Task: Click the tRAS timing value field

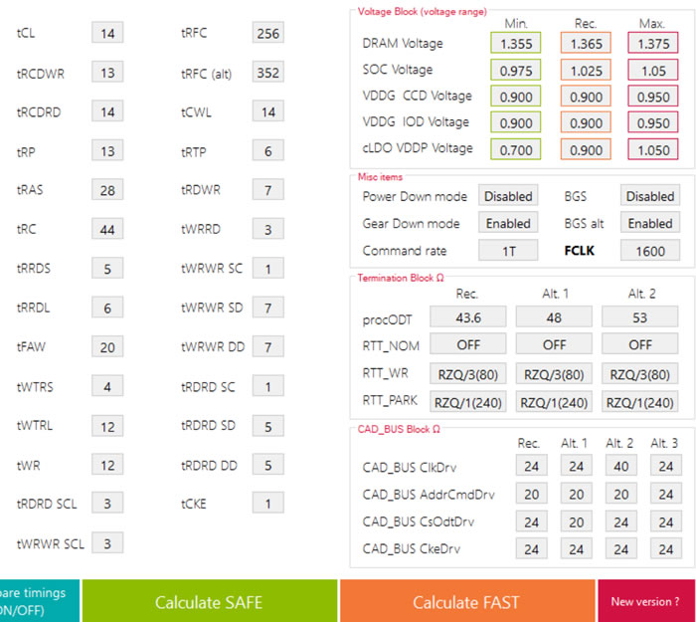Action: (107, 190)
